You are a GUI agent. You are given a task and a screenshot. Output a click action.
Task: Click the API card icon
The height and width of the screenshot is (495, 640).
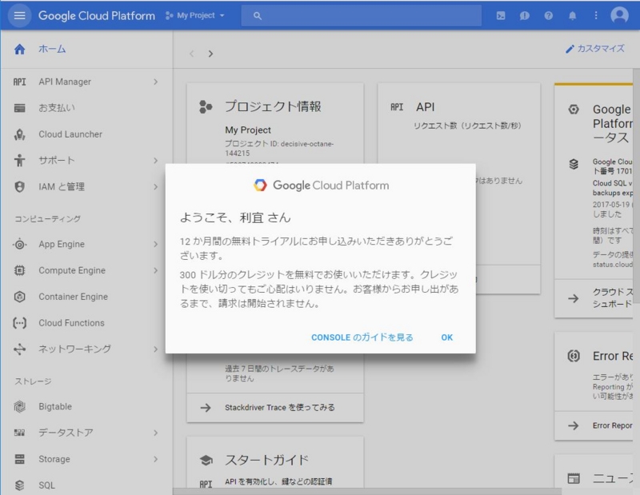[397, 107]
